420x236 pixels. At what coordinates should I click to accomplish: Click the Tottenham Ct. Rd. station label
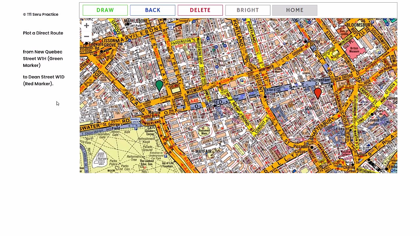tap(321, 82)
